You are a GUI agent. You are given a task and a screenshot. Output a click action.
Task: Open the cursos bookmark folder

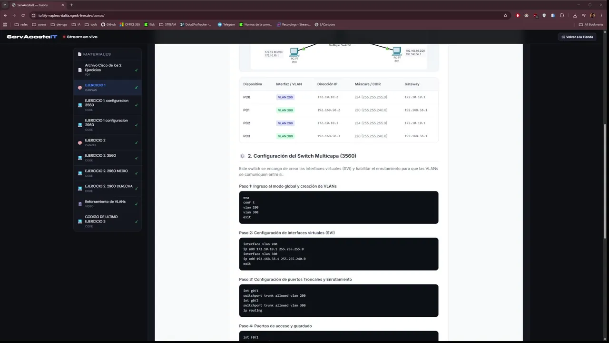click(39, 24)
